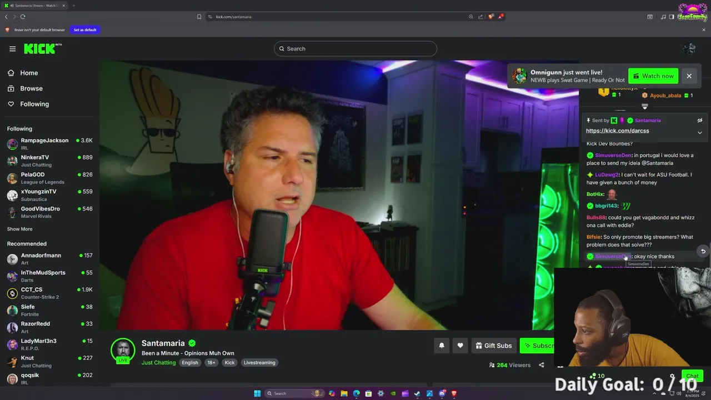711x400 pixels.
Task: Open GoodVibesDro channel in sidebar
Action: click(x=49, y=212)
